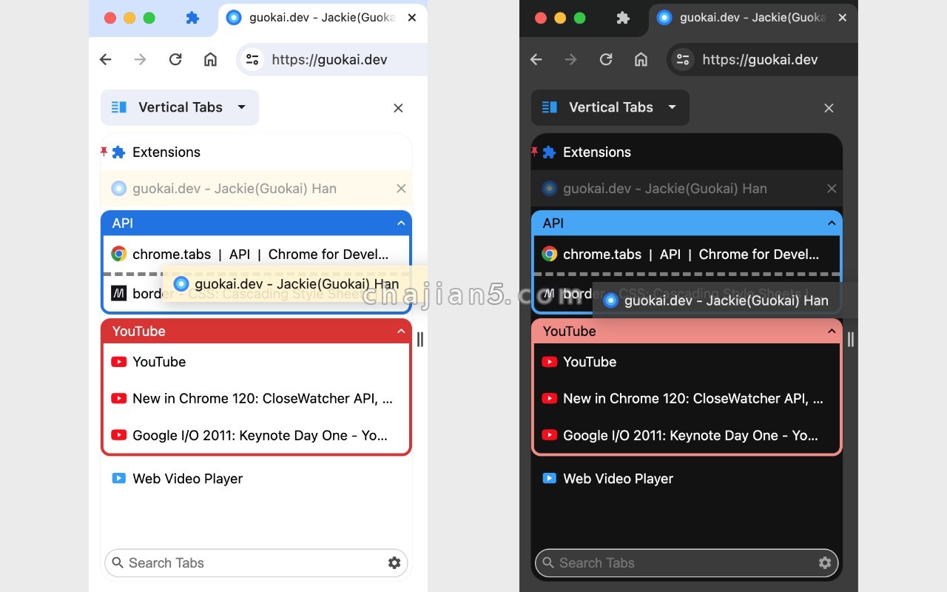
Task: Close guokai.dev browser tab in light window
Action: pyautogui.click(x=412, y=18)
